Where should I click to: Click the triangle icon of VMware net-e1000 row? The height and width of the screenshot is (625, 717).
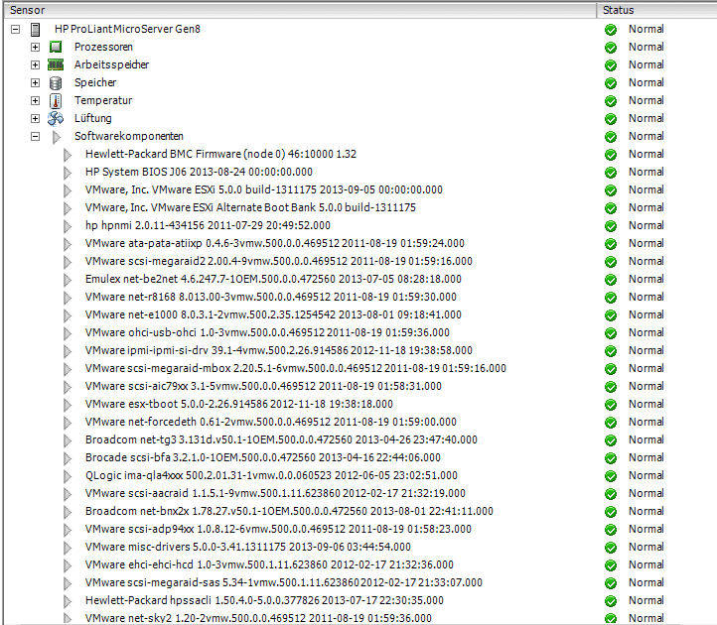tap(68, 315)
